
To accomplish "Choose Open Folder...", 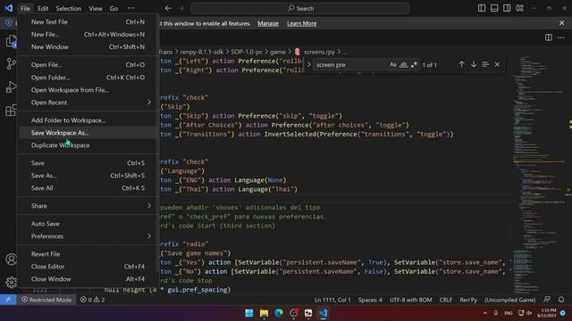I will (x=88, y=78).
